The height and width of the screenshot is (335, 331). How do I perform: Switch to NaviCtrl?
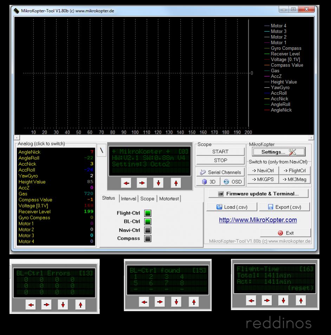[263, 171]
